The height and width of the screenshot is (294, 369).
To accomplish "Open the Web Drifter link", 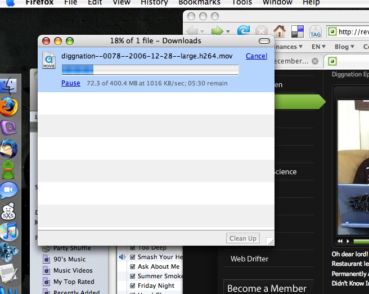I will [249, 259].
